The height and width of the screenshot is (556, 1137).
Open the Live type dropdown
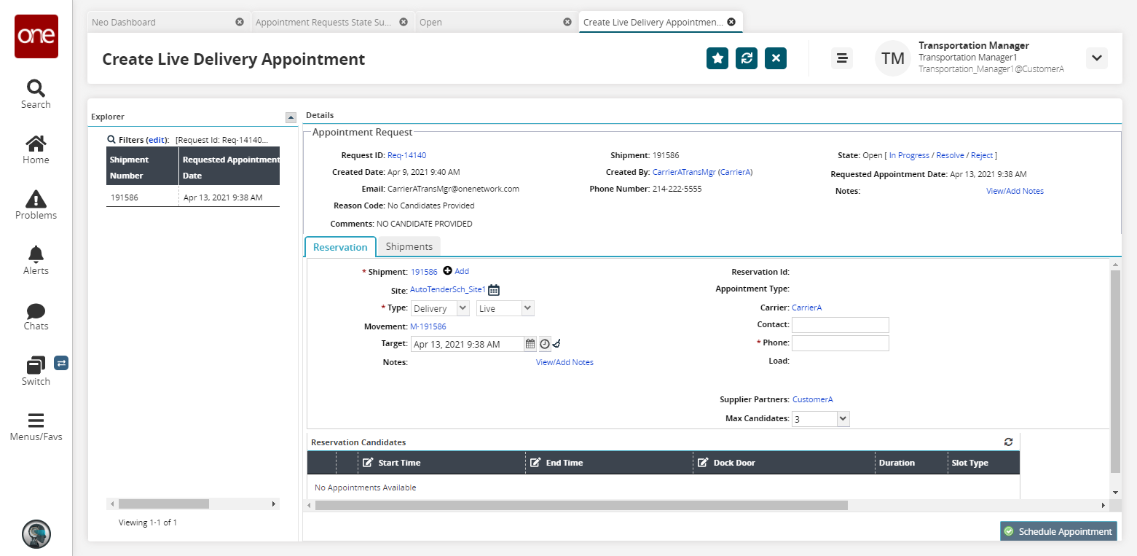click(x=505, y=309)
